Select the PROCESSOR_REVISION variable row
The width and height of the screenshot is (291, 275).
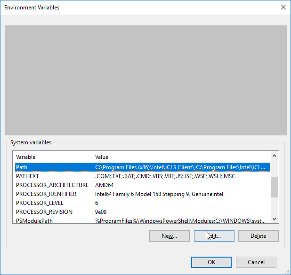[x=143, y=212]
